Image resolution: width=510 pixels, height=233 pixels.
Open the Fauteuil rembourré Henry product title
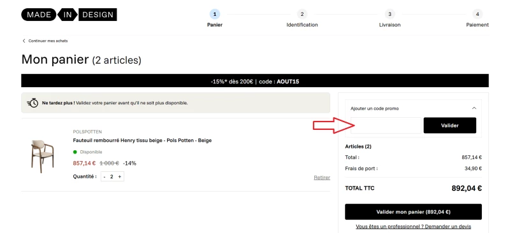[x=142, y=141]
